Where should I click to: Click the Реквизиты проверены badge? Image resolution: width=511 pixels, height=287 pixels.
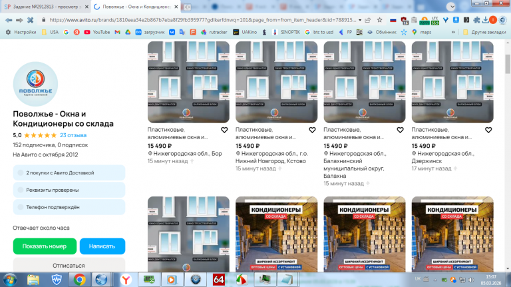69,190
